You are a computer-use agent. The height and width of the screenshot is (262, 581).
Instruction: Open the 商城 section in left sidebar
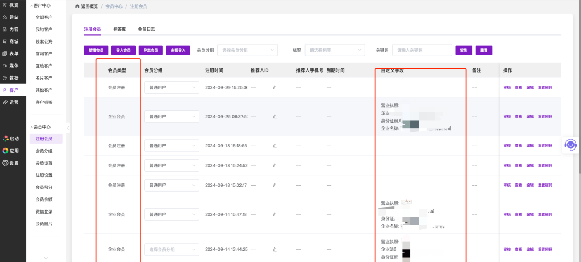[10, 41]
